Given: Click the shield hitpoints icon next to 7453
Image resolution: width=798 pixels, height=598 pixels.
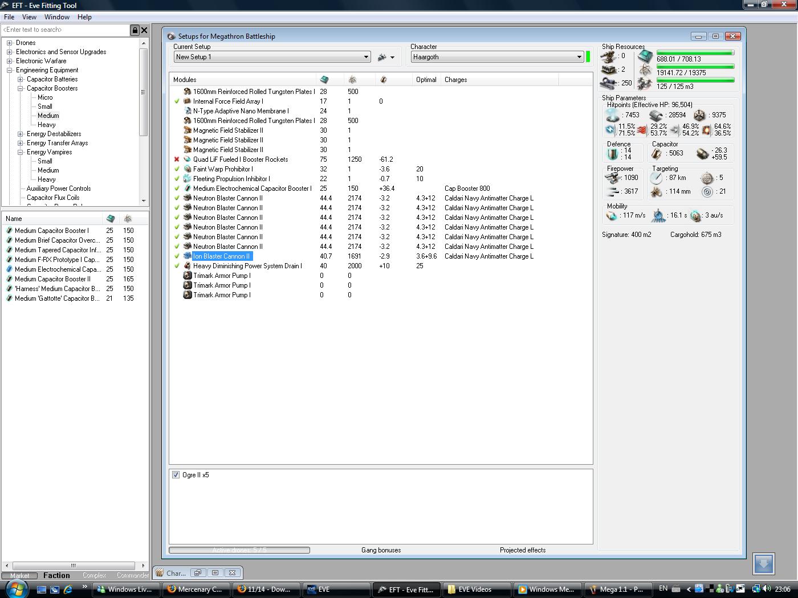Looking at the screenshot, I should [613, 115].
